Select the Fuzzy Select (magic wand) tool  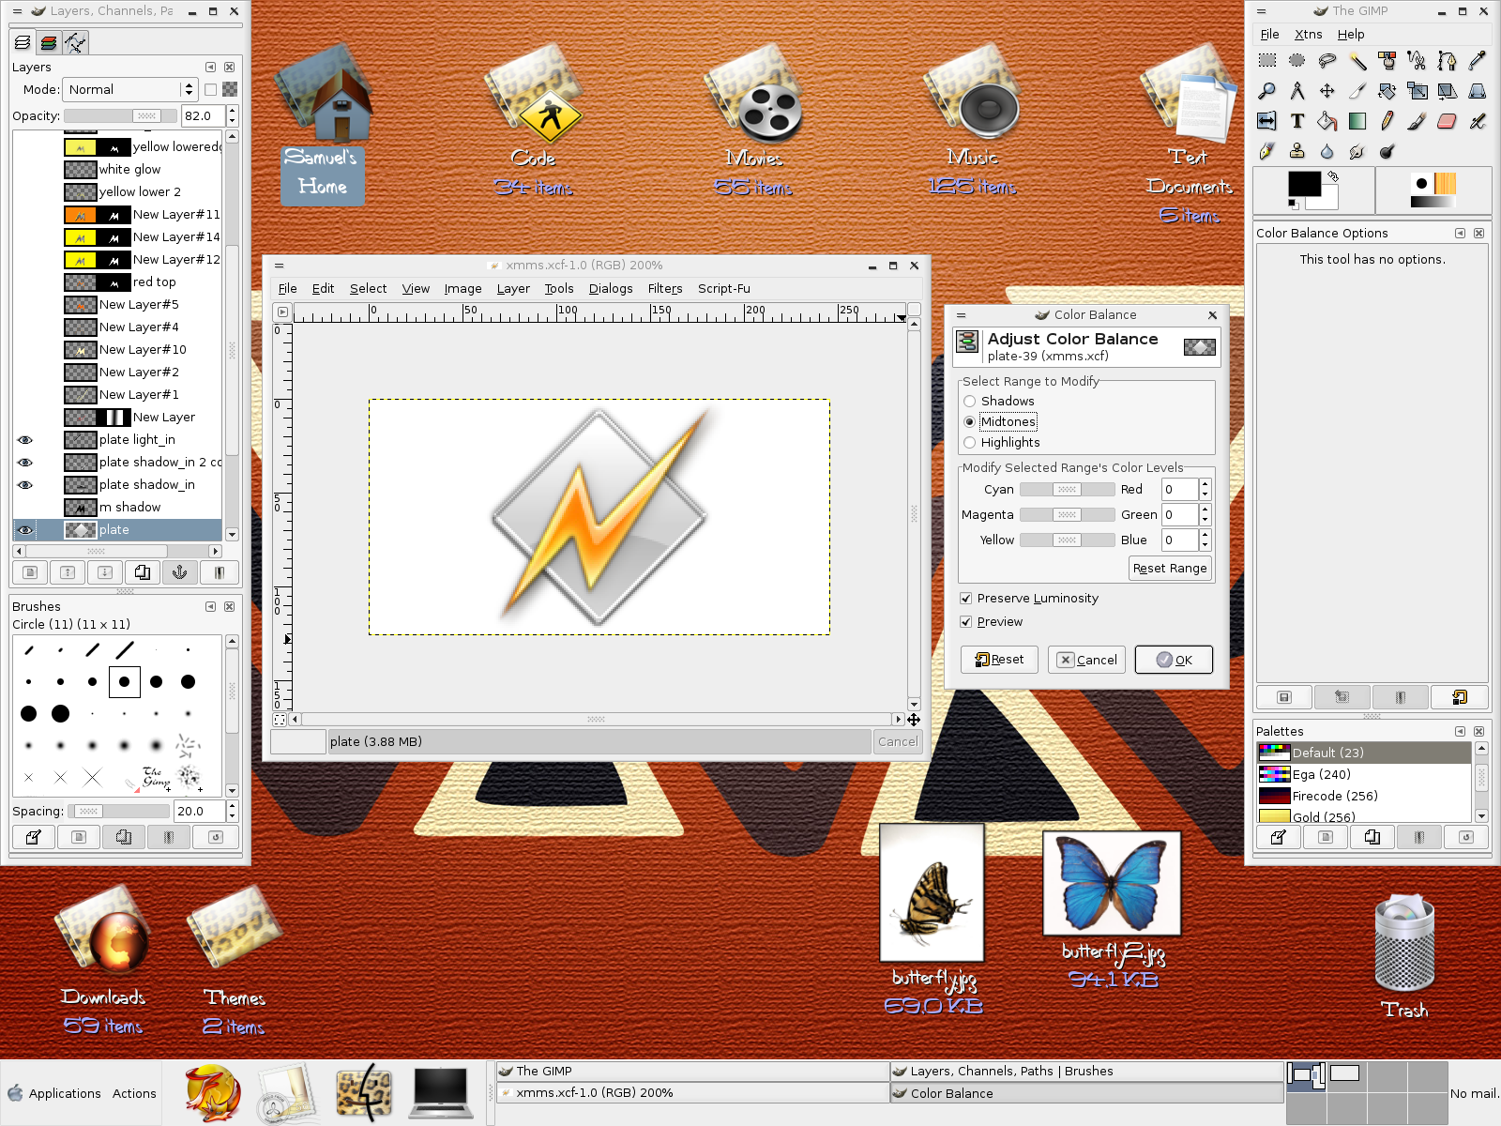click(x=1357, y=60)
